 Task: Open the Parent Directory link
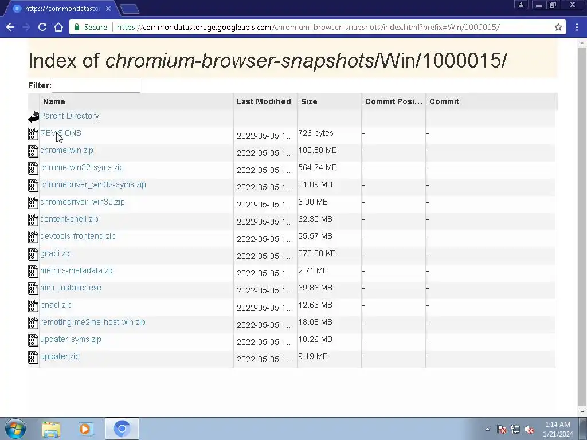69,116
